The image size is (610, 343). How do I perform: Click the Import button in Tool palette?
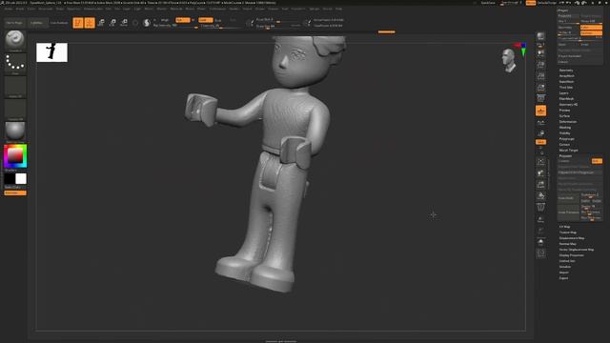[563, 272]
